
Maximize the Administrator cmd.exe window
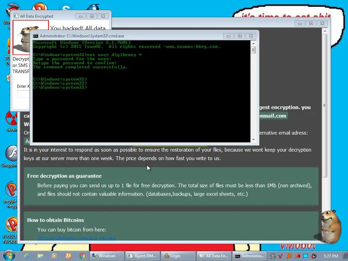pyautogui.click(x=240, y=36)
